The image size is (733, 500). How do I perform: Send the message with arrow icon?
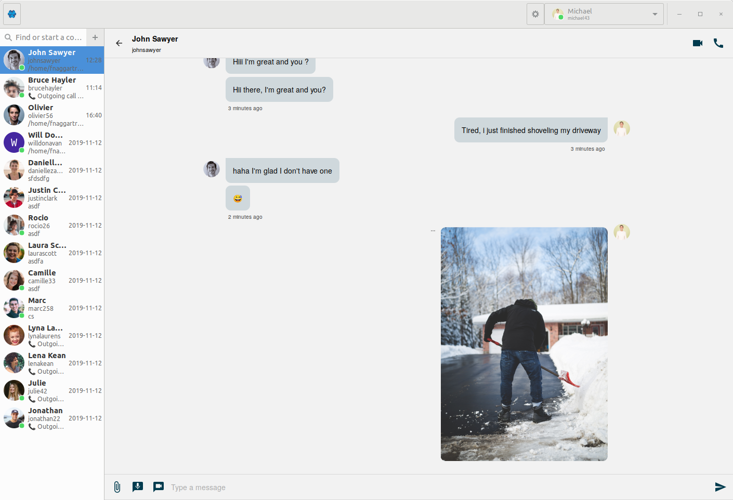720,487
